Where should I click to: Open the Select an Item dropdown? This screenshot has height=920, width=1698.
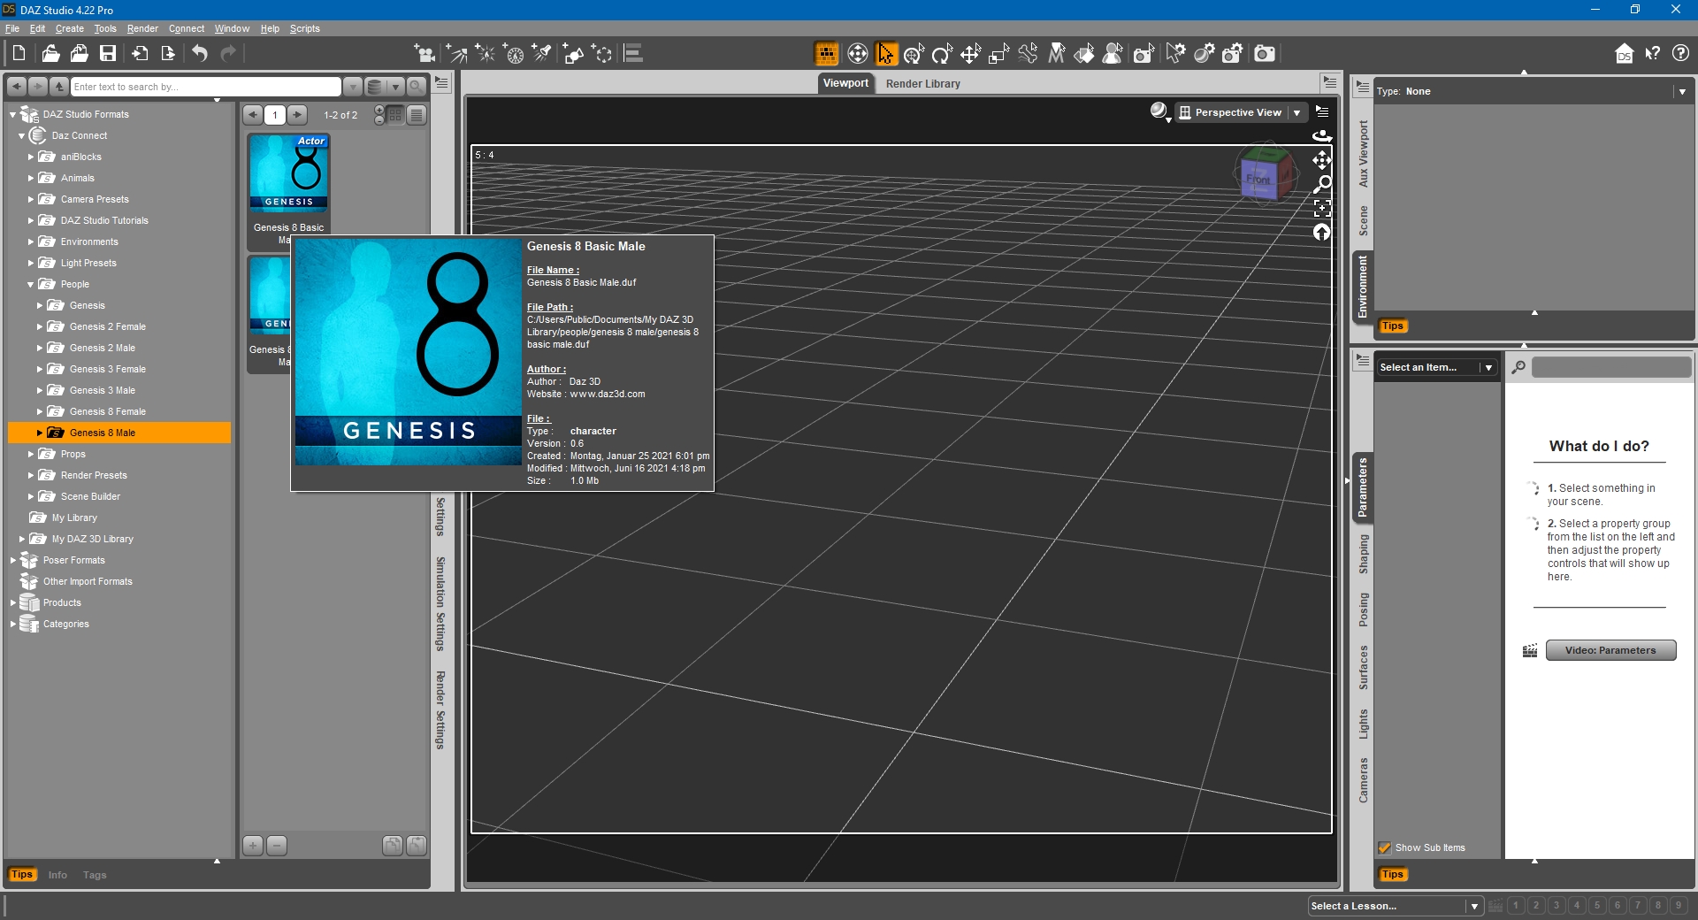coord(1436,367)
